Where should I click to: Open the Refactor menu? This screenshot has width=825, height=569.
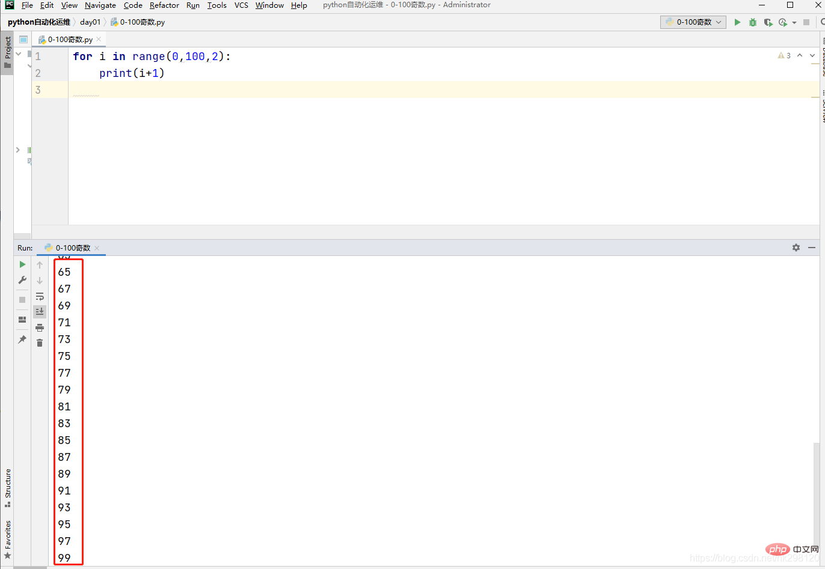tap(164, 5)
